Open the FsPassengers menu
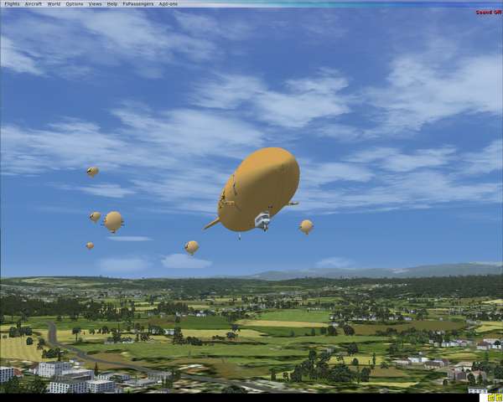503x402 pixels. point(138,4)
